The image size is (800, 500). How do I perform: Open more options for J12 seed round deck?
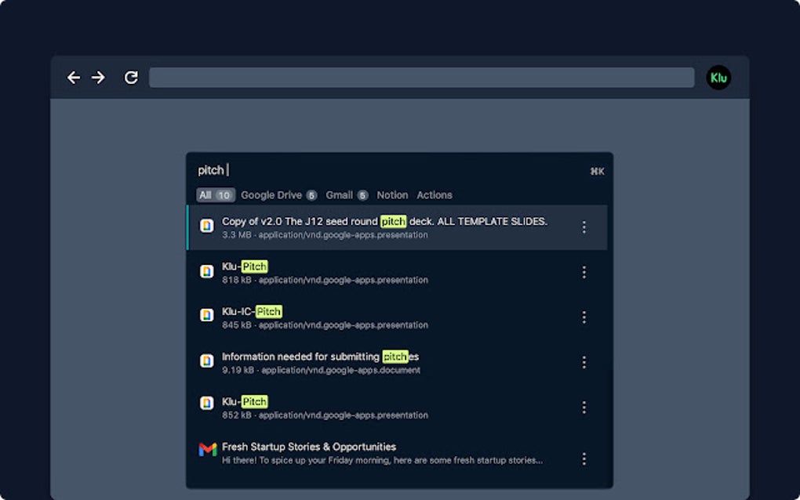point(584,227)
